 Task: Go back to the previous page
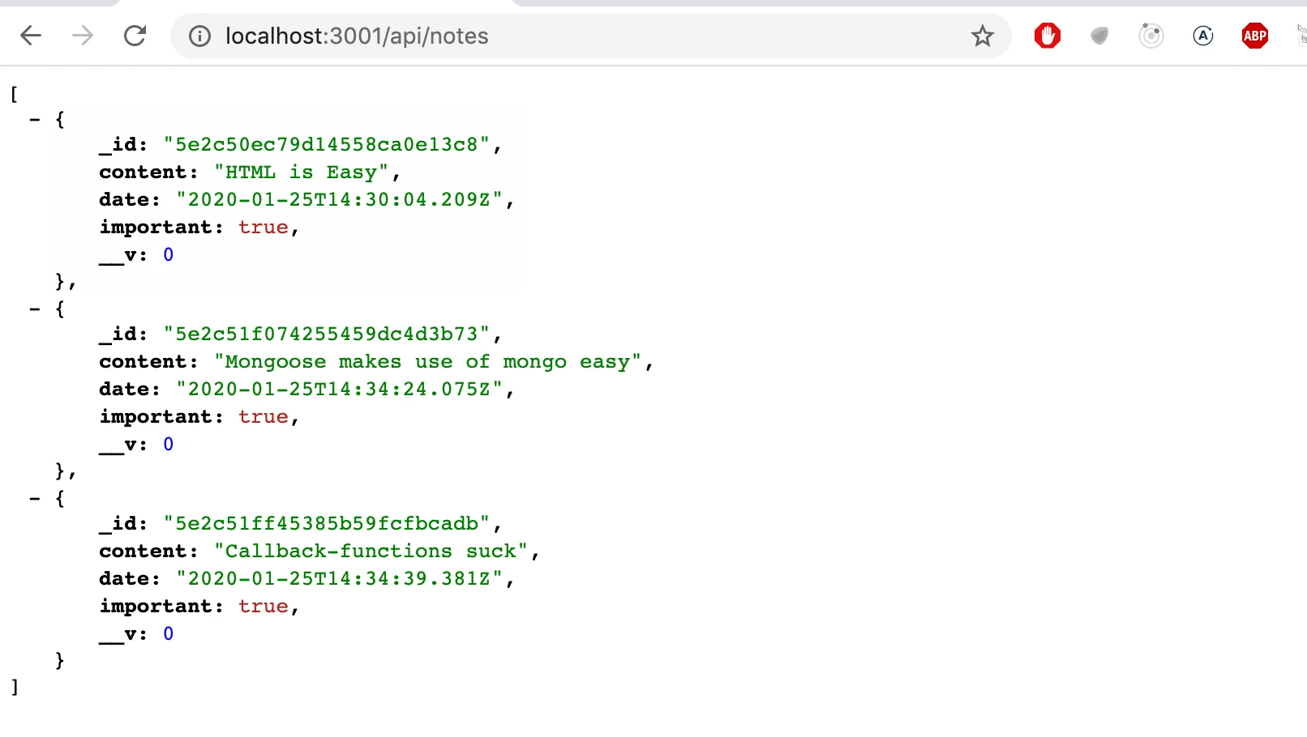(x=31, y=36)
